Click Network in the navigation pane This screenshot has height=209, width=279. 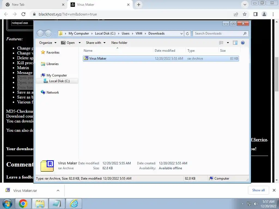[x=53, y=93]
